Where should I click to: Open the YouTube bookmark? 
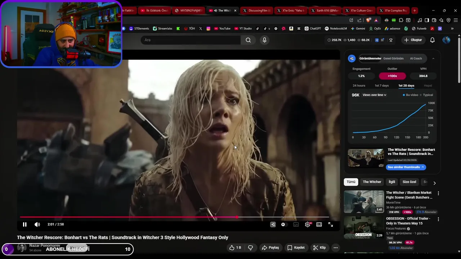(x=222, y=28)
